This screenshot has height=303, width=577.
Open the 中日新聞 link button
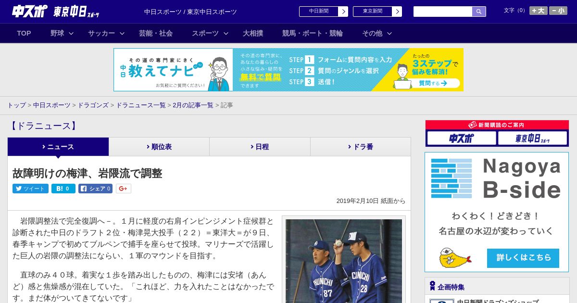(324, 12)
